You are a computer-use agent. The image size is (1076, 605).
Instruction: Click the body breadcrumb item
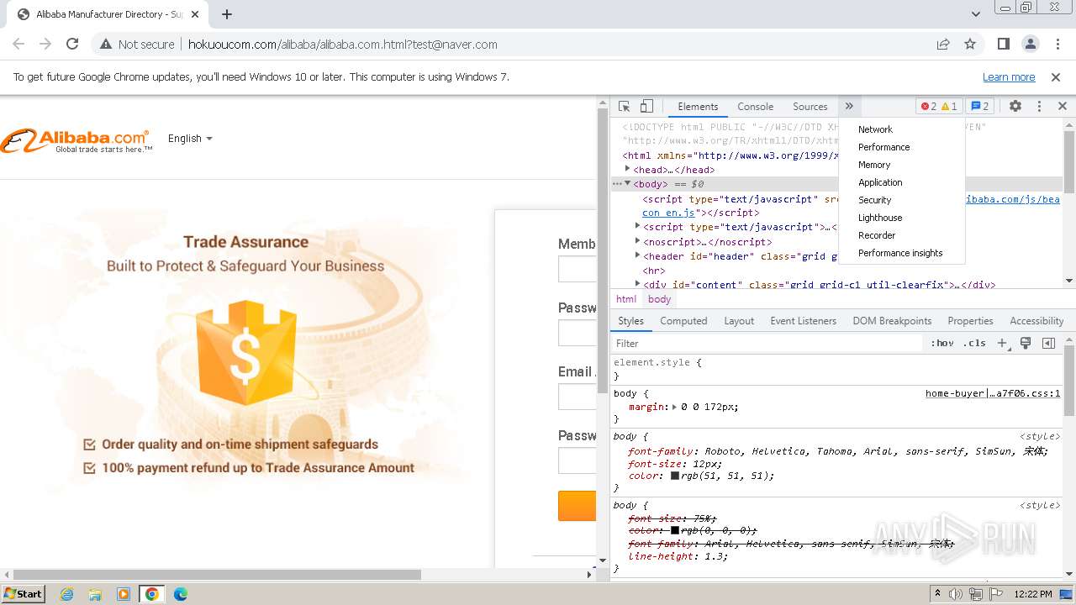pyautogui.click(x=660, y=299)
